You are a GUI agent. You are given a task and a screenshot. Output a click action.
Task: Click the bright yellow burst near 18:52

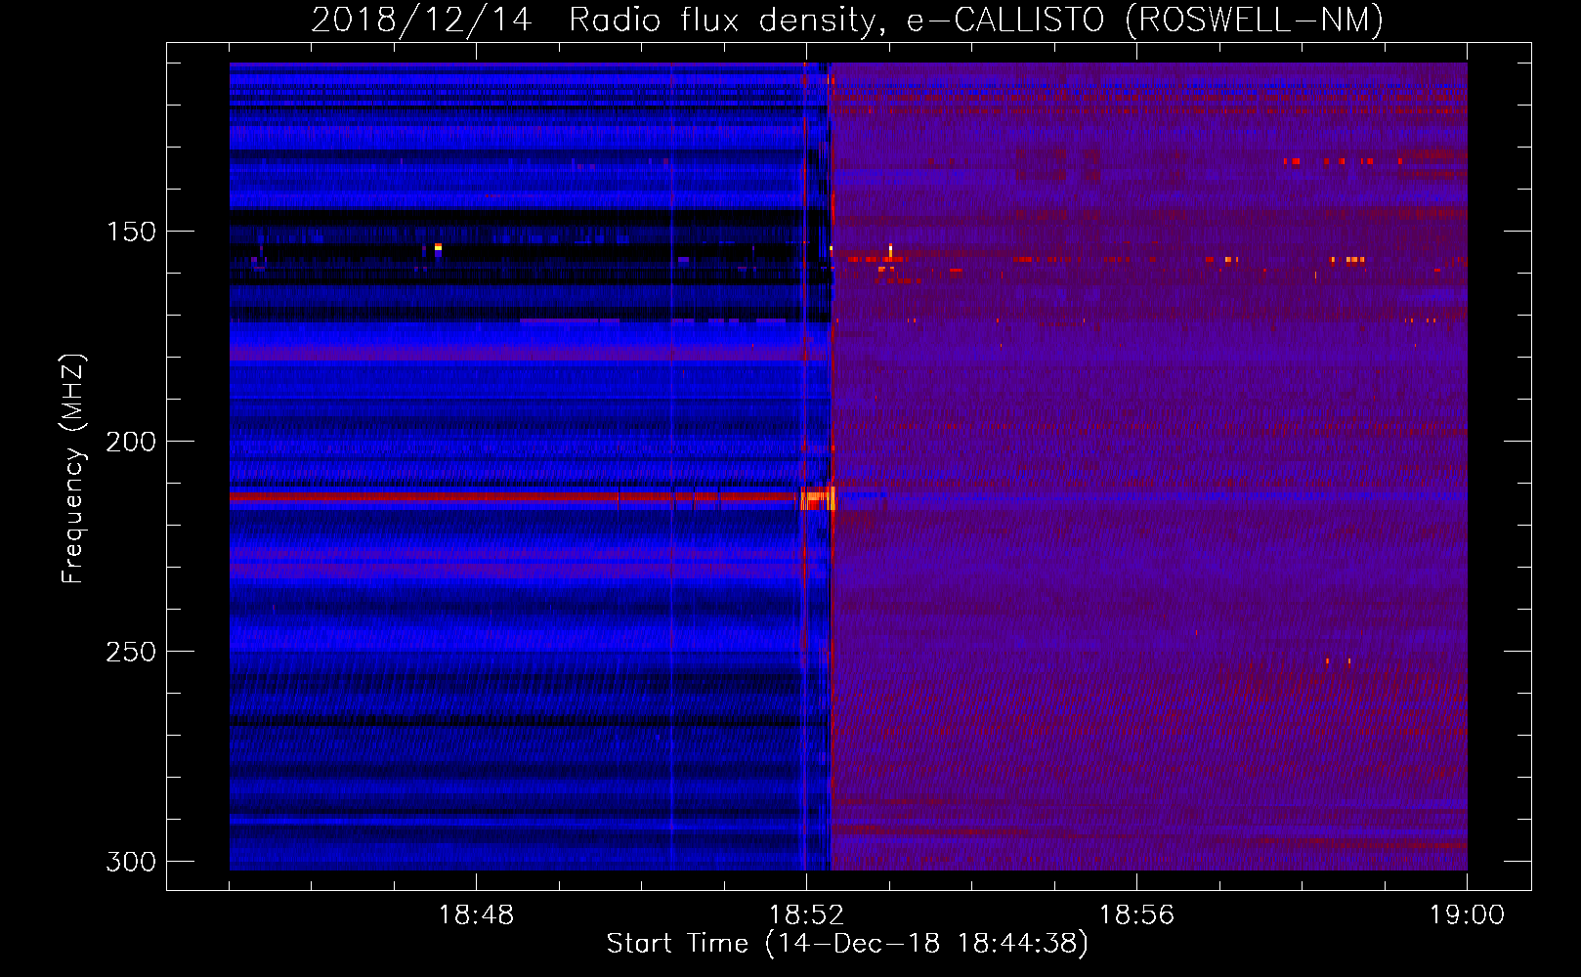(x=819, y=498)
